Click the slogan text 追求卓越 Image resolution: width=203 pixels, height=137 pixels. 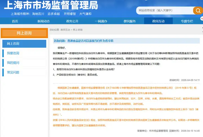pyautogui.click(x=54, y=14)
